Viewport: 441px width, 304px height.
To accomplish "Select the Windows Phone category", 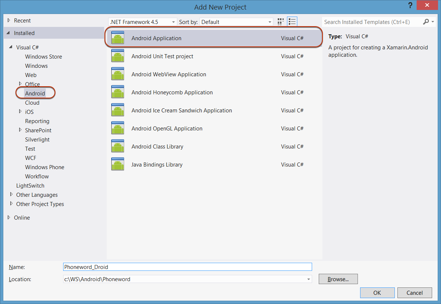I will [44, 167].
